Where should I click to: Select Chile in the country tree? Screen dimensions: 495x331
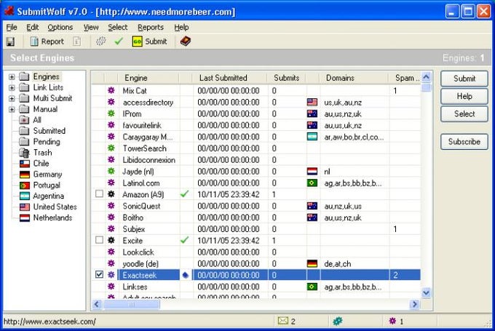click(34, 164)
